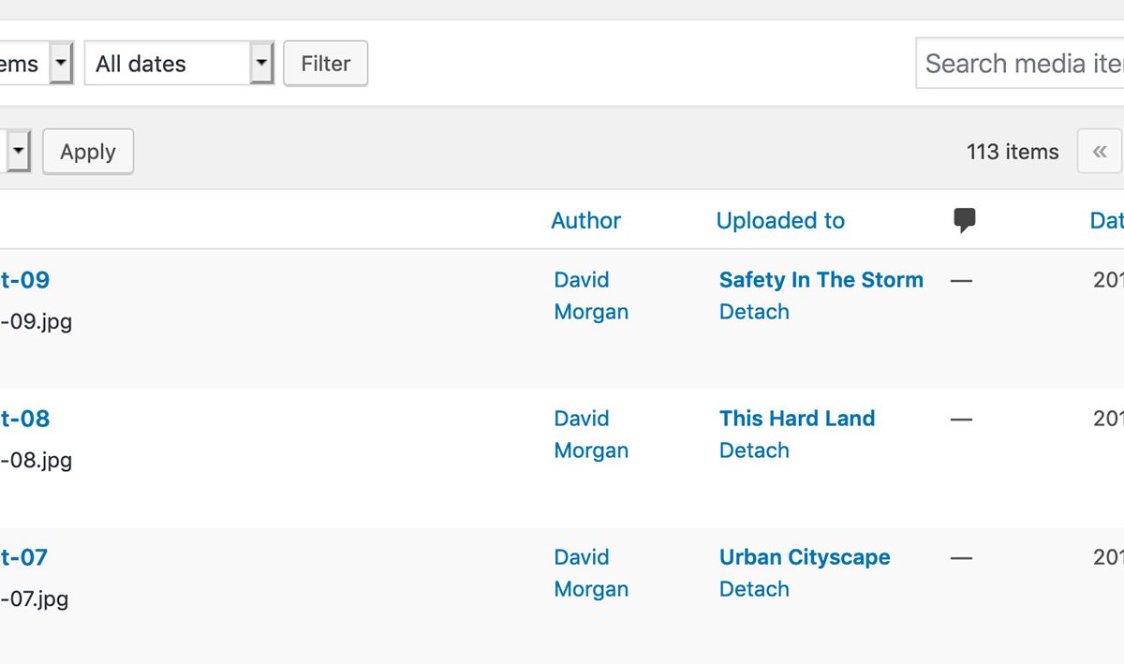Open the This Hard Land post
Screen dimensions: 1124x664
click(797, 419)
